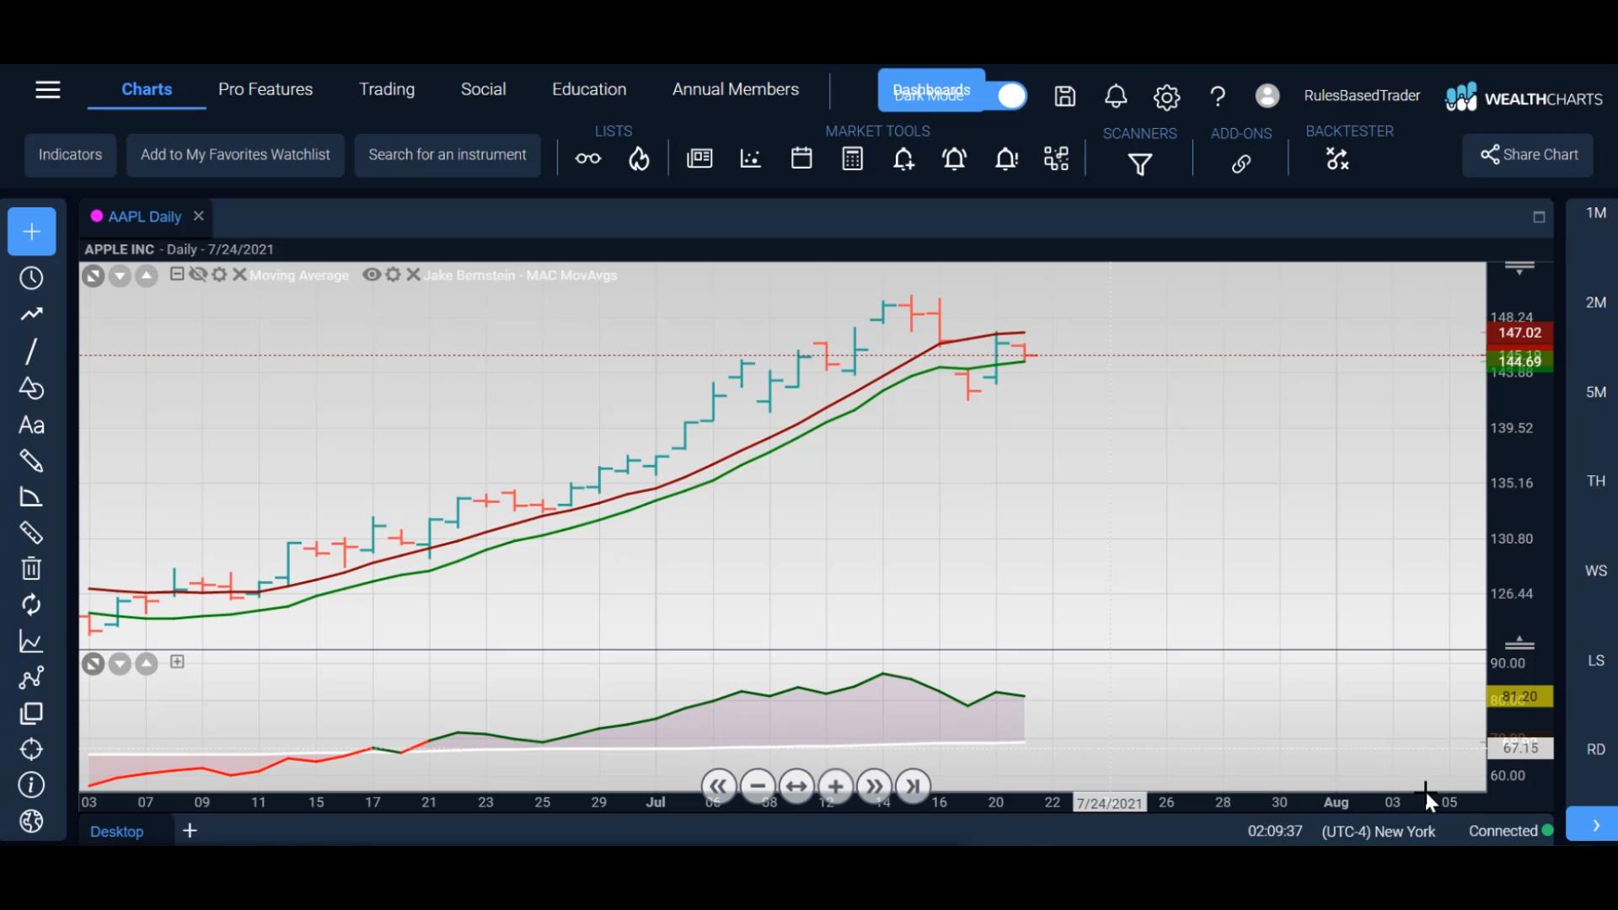Select the clock timeframe tool
Screen dimensions: 1618x910
31,278
